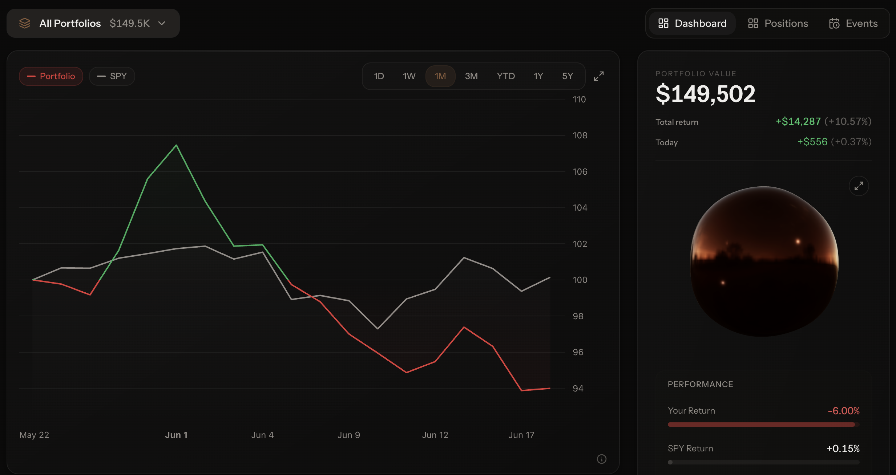This screenshot has width=896, height=475.
Task: Click the -6.00% Your Return value
Action: 844,411
